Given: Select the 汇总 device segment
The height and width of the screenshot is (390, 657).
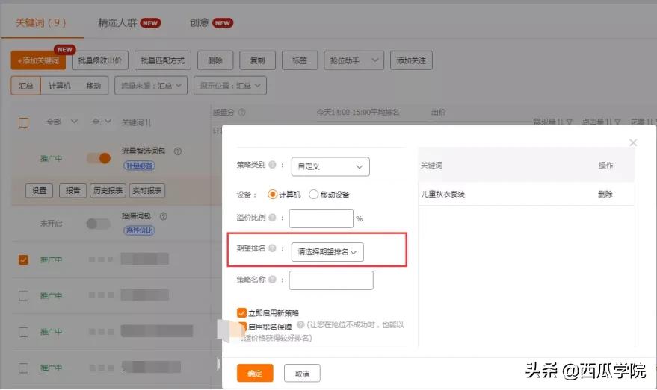Looking at the screenshot, I should 25,86.
